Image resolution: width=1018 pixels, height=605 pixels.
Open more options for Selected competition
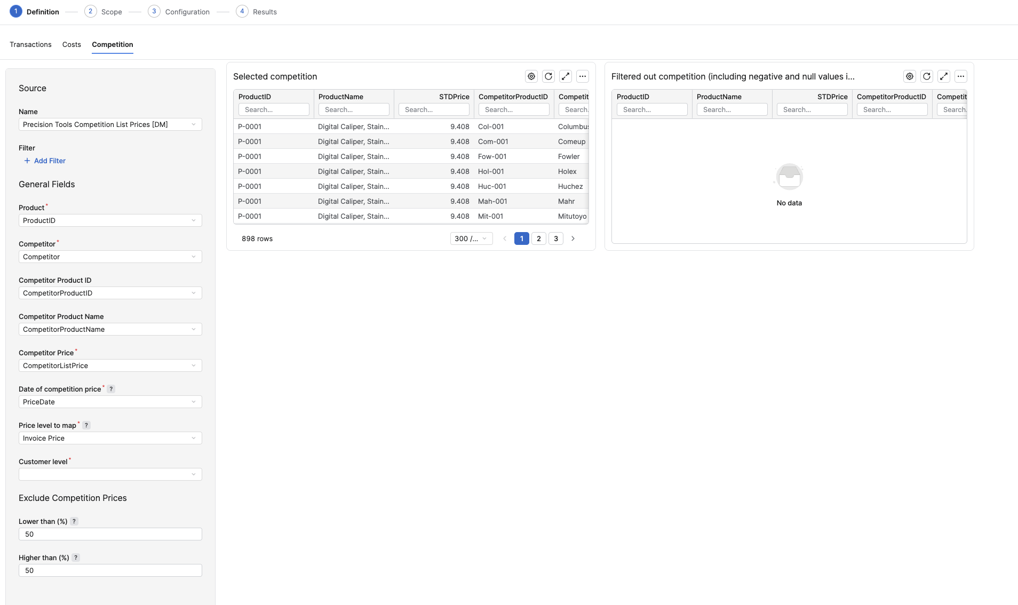(x=583, y=76)
